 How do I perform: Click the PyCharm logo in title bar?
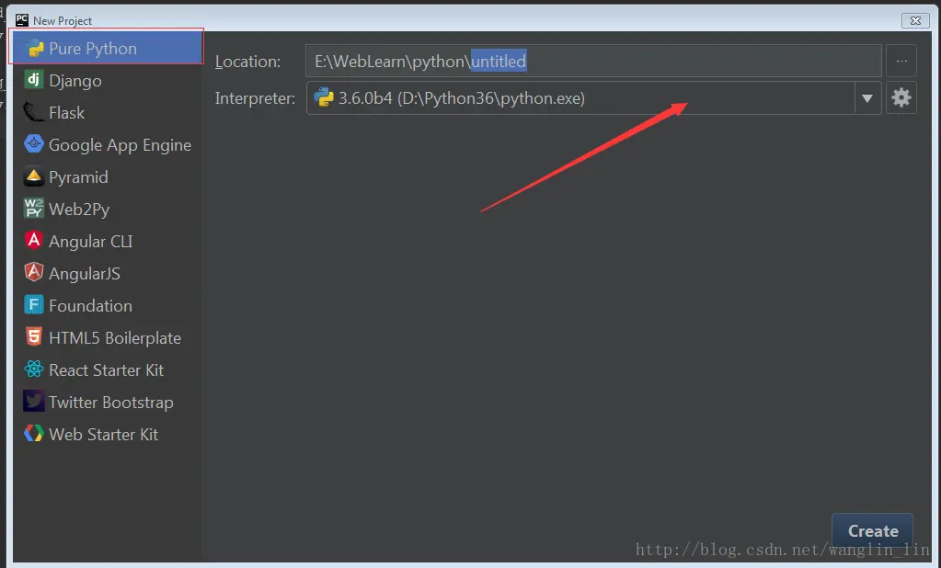coord(22,20)
